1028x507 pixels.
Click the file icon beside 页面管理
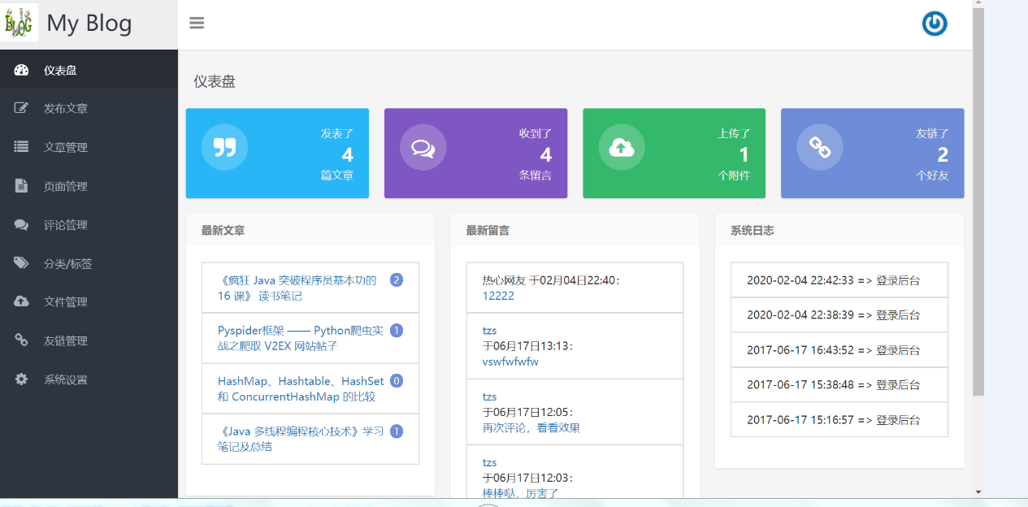(22, 186)
